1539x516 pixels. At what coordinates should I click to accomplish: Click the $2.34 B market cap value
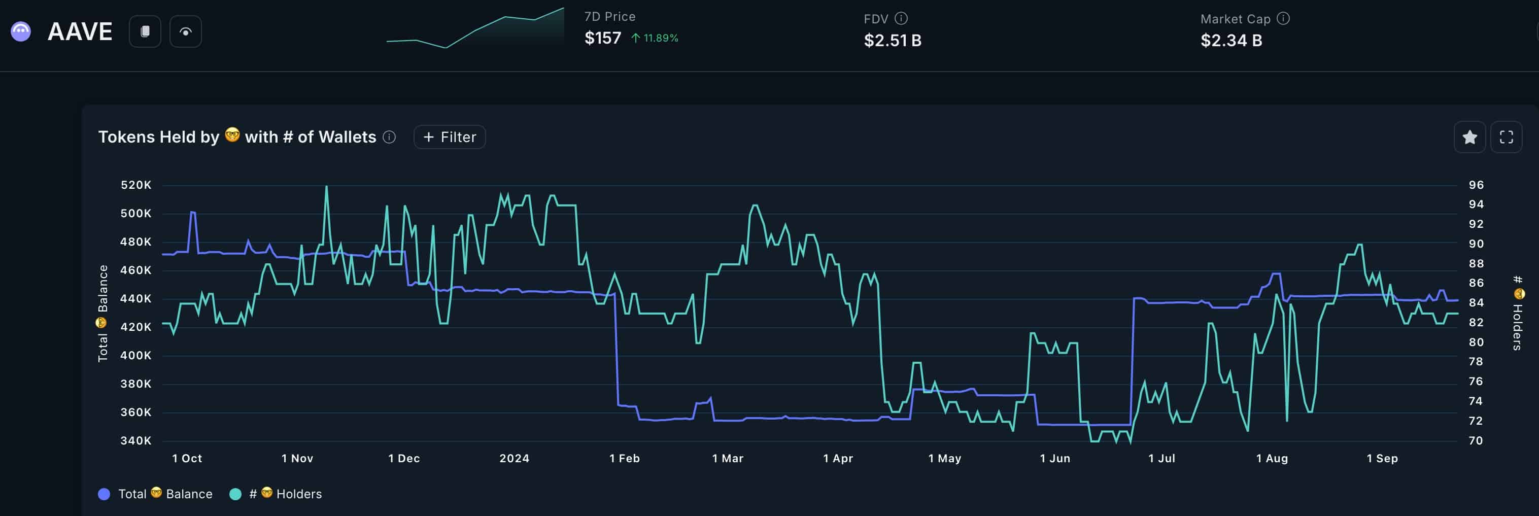(x=1232, y=41)
